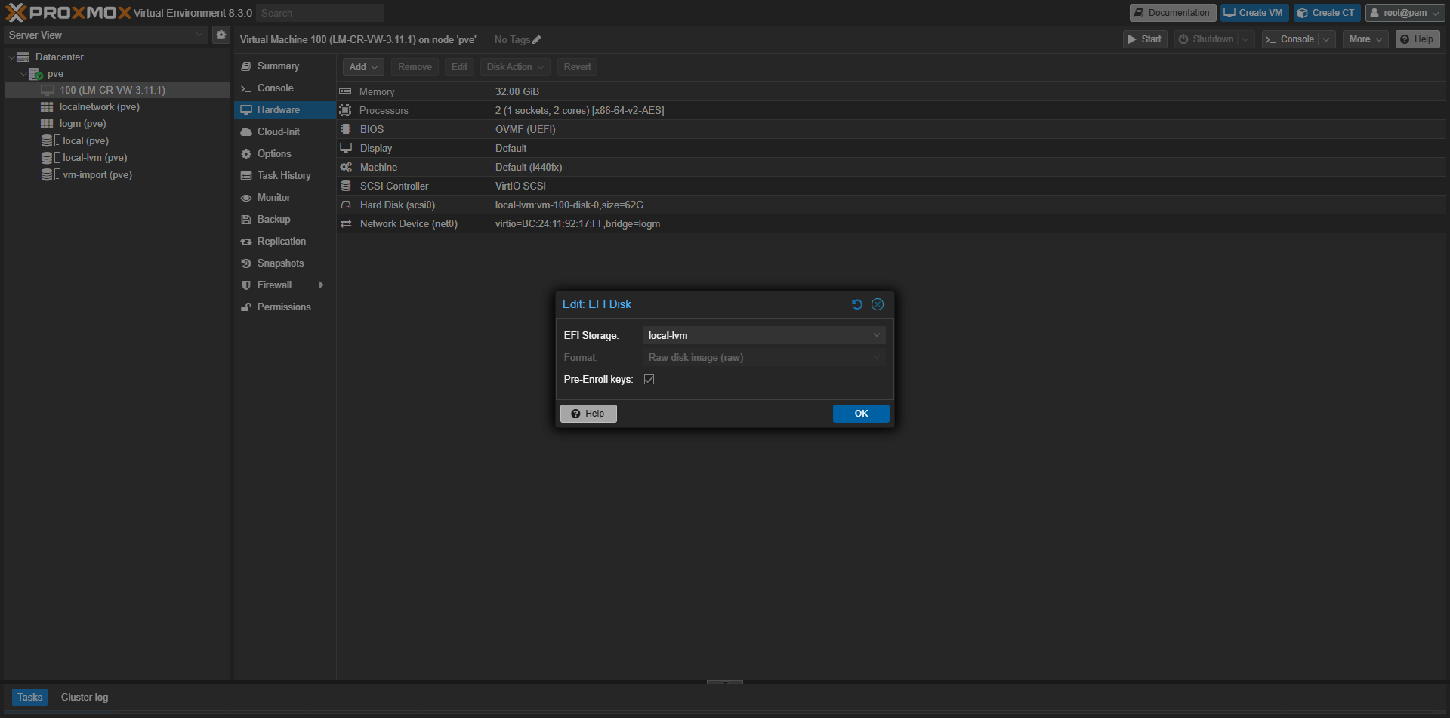1450x718 pixels.
Task: Collapse the Datacenter tree node
Action: click(11, 57)
